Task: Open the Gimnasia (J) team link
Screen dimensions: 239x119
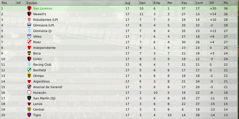Action: pos(42,31)
